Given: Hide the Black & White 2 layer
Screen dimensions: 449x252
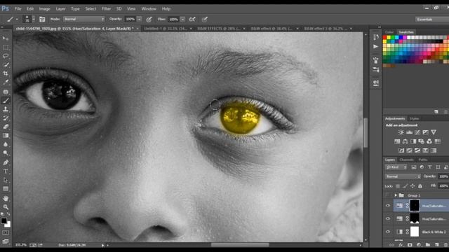Looking at the screenshot, I should [x=388, y=232].
